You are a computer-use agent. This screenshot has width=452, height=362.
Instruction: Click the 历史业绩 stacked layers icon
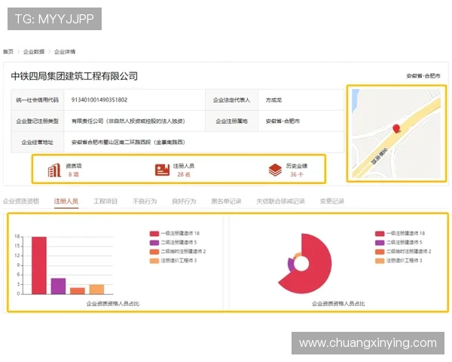point(275,170)
